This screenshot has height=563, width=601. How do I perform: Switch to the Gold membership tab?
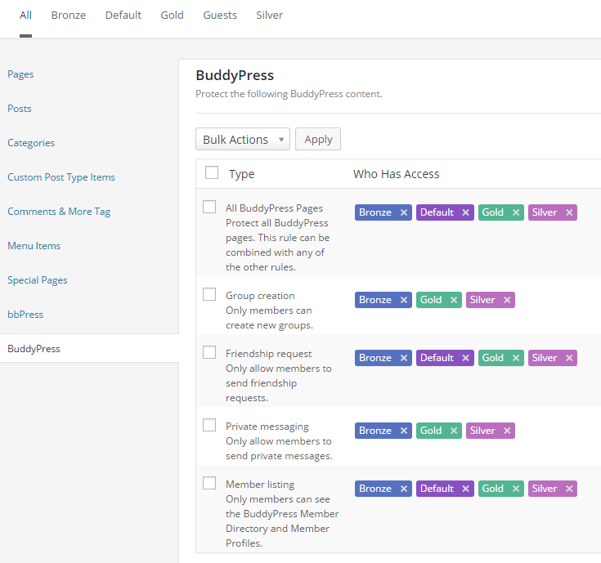tap(172, 16)
